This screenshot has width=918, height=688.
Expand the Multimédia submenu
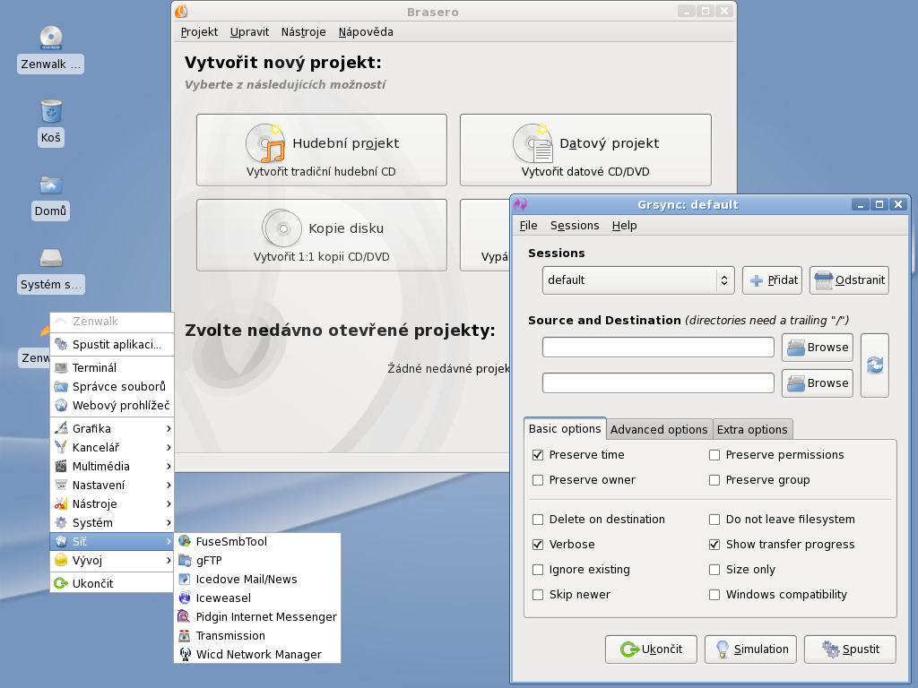112,466
